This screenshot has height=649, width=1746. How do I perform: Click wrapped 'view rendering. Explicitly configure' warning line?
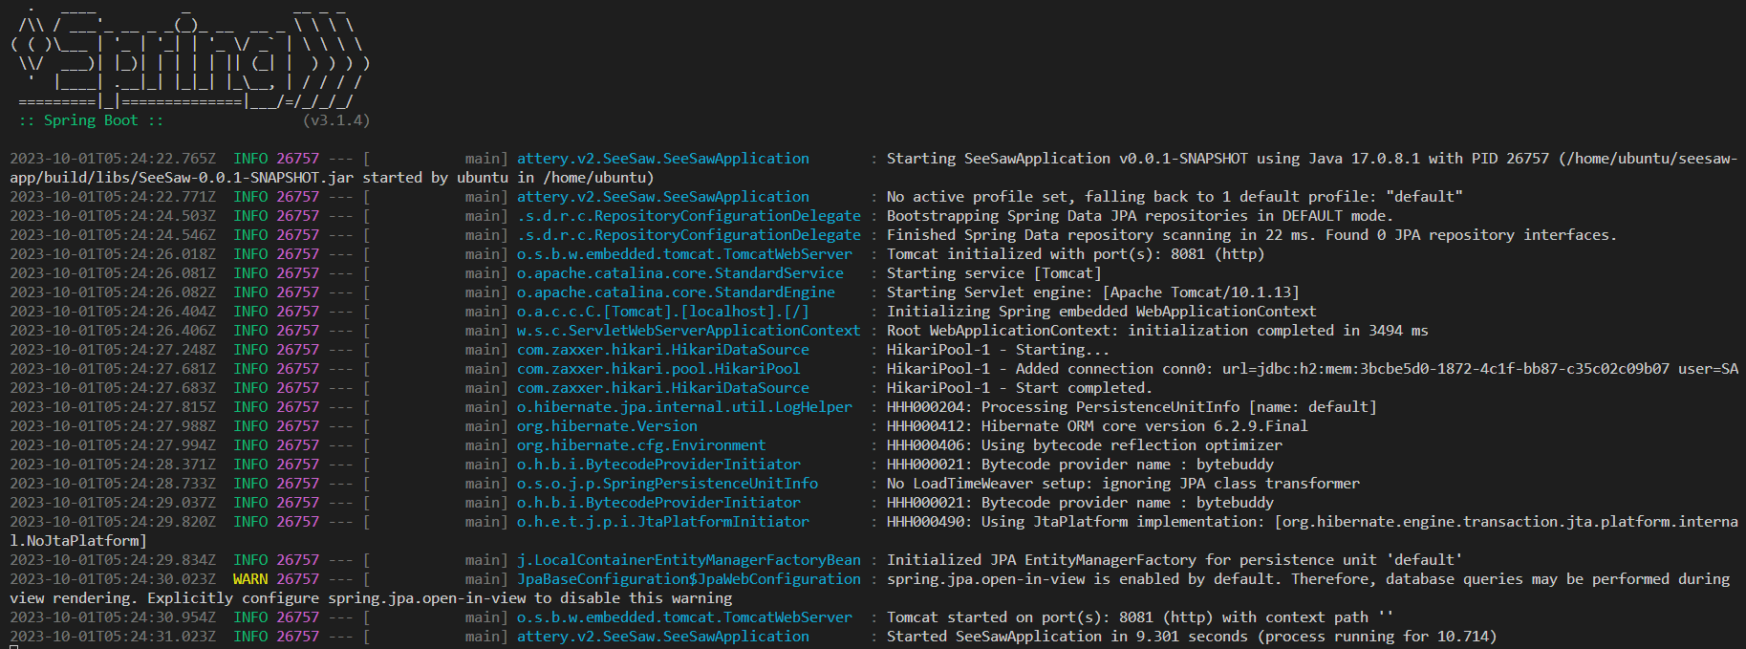[x=371, y=598]
